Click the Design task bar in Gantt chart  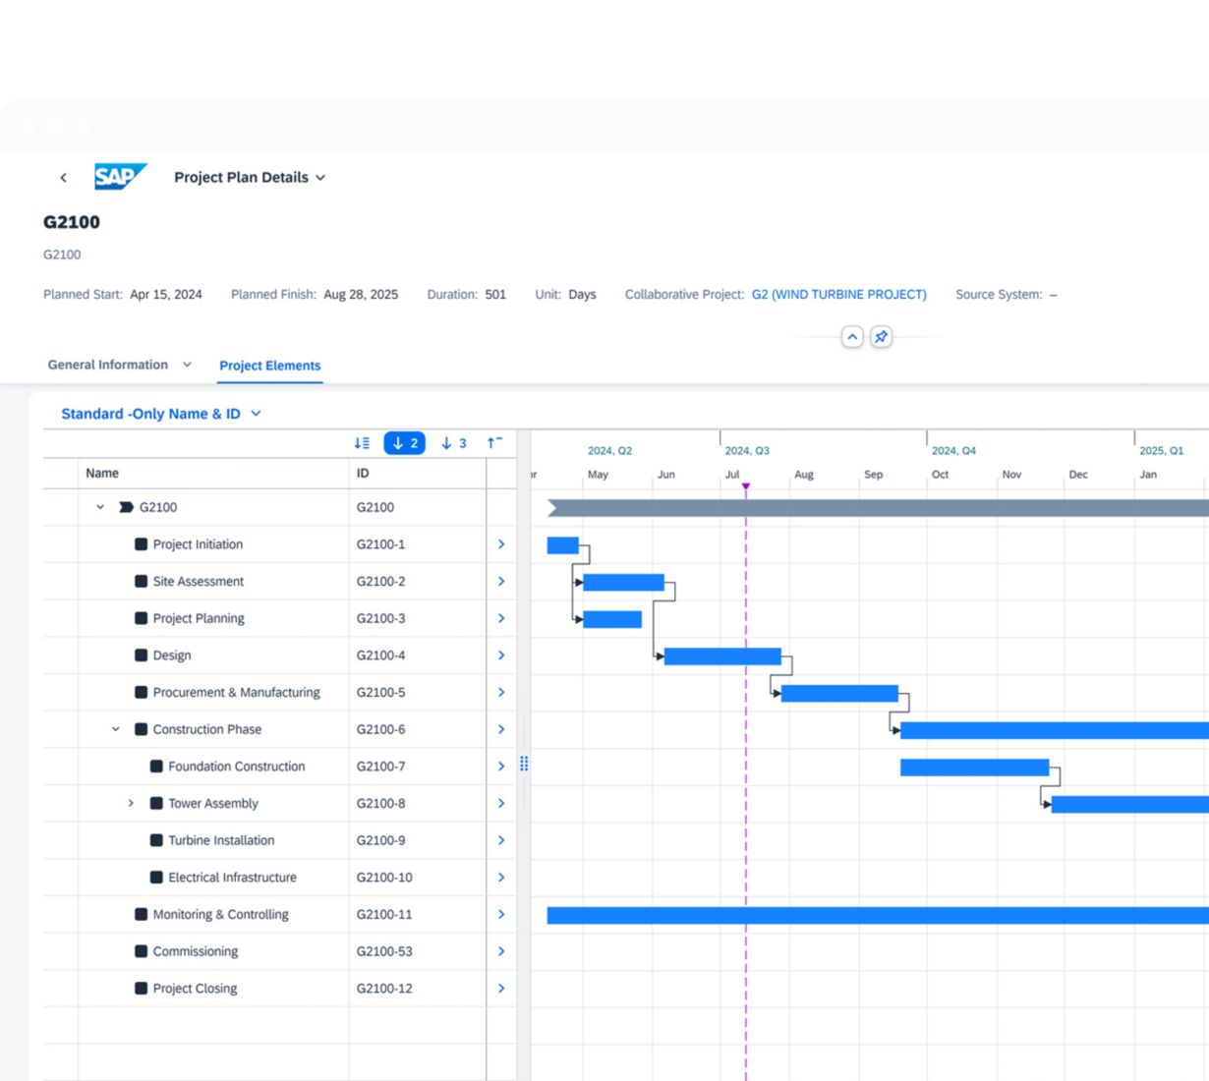[x=722, y=656]
